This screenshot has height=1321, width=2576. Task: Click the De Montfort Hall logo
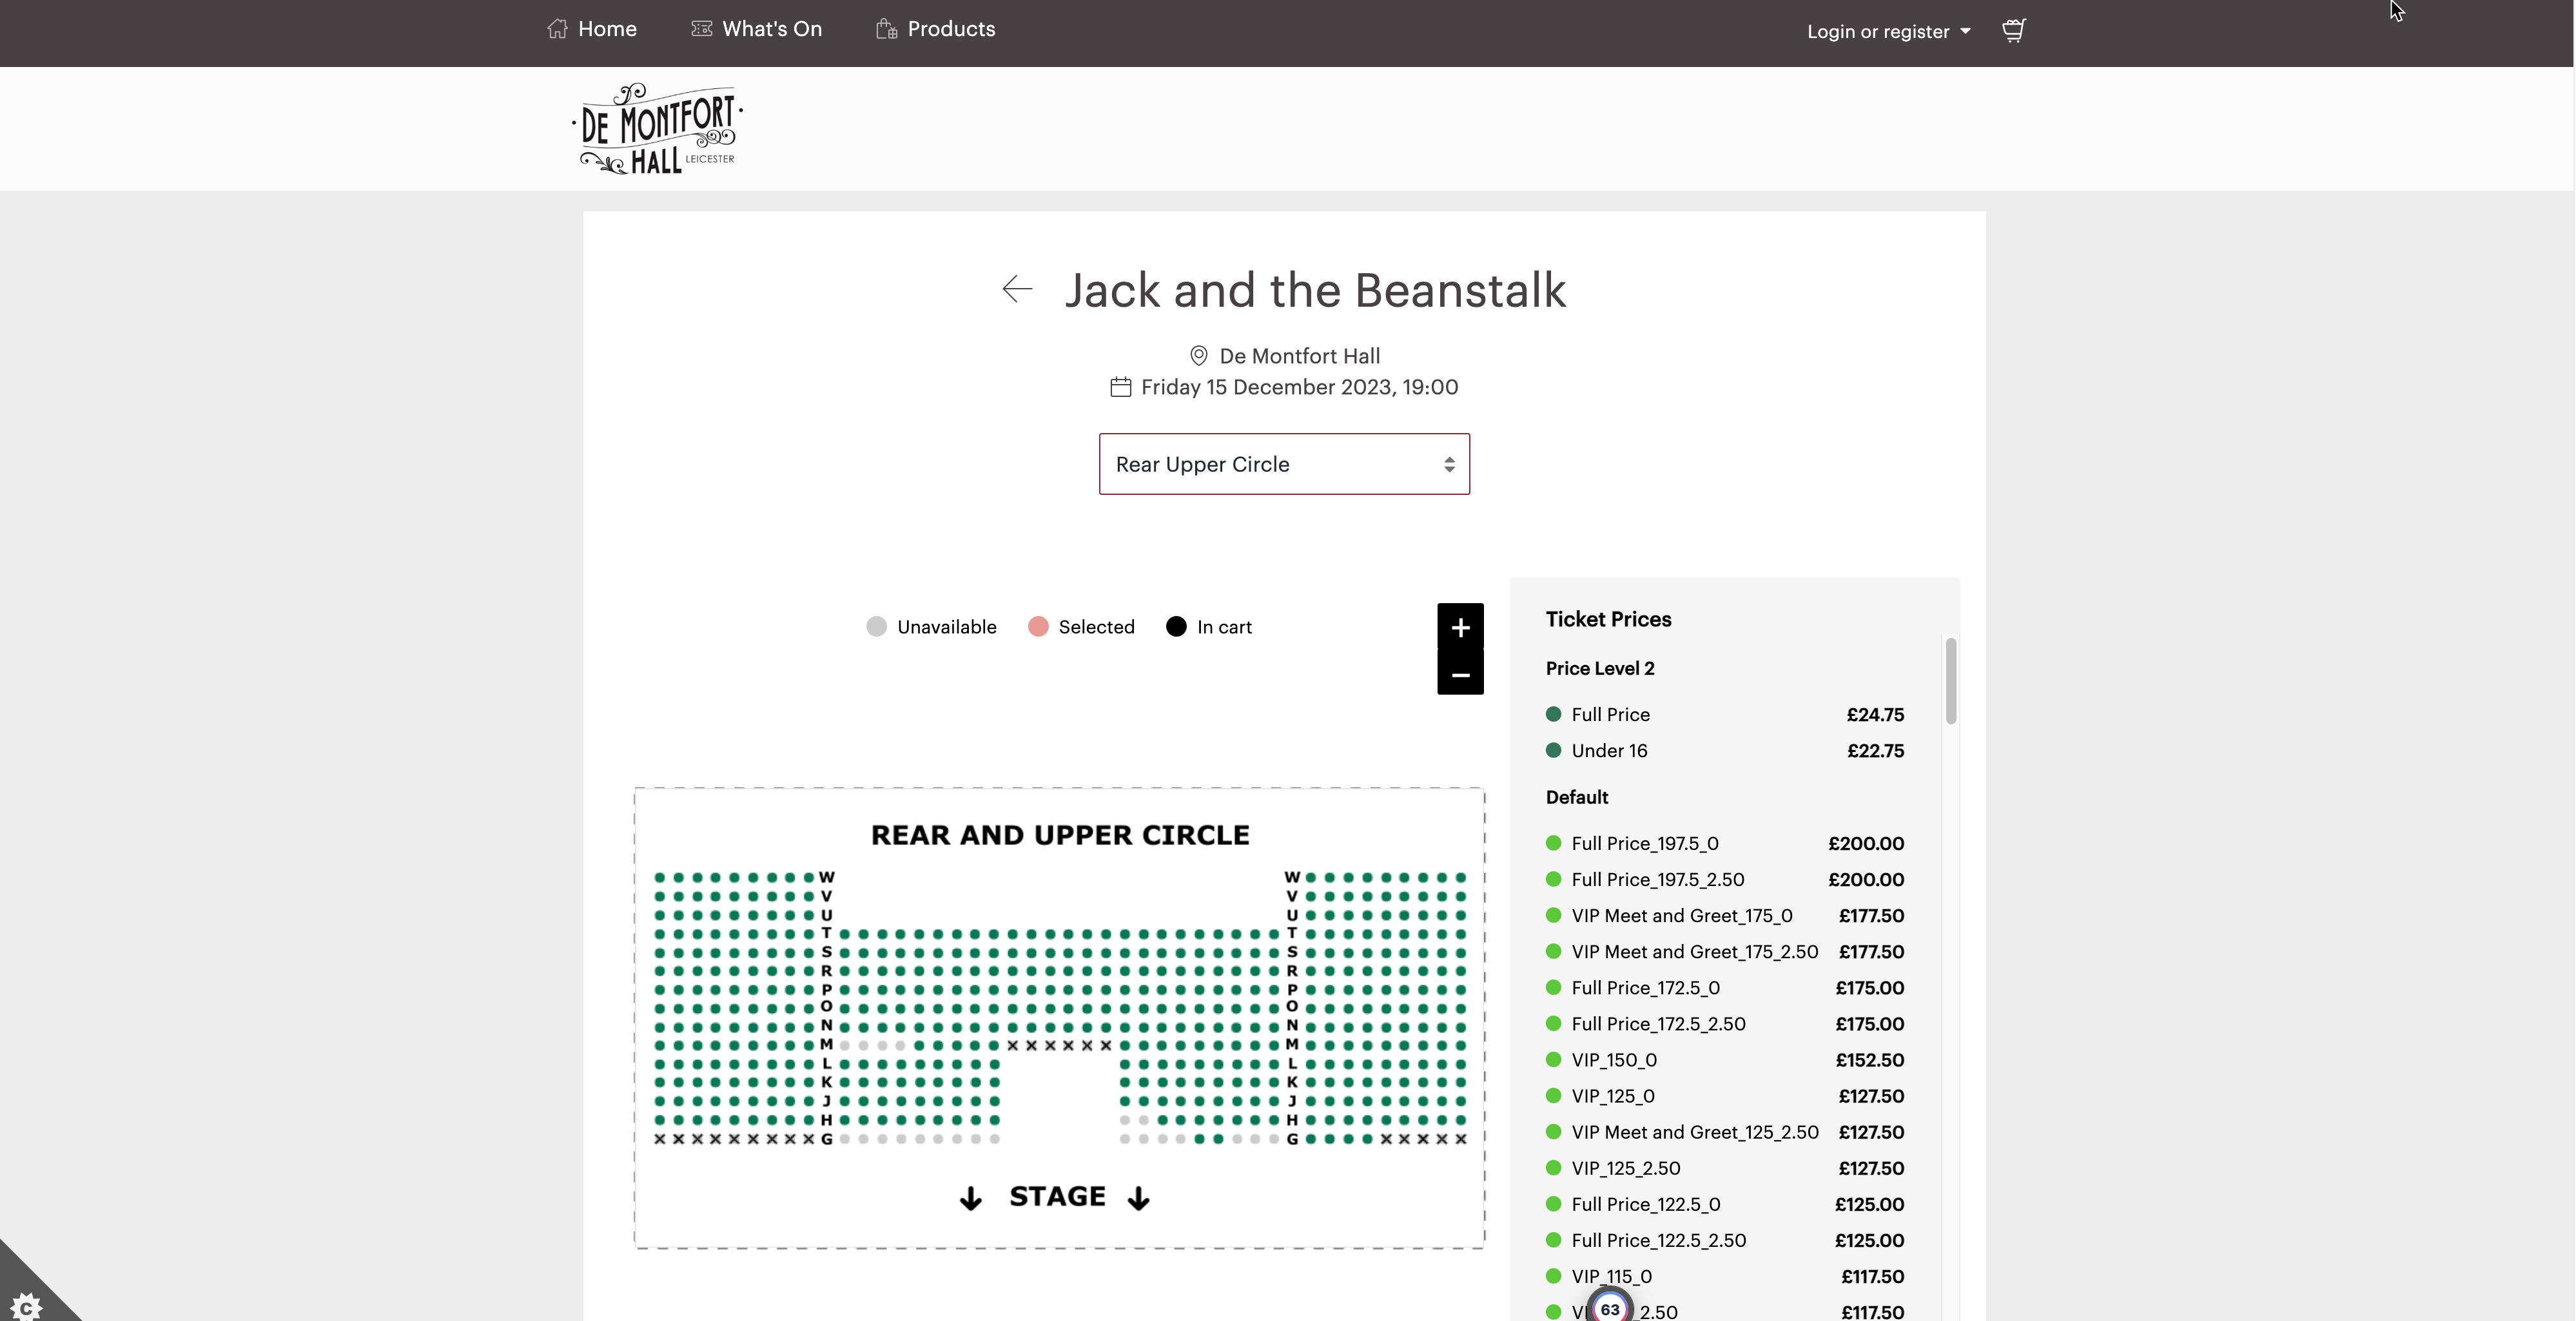click(658, 129)
